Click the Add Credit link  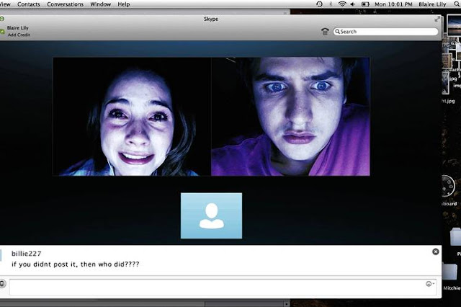19,35
